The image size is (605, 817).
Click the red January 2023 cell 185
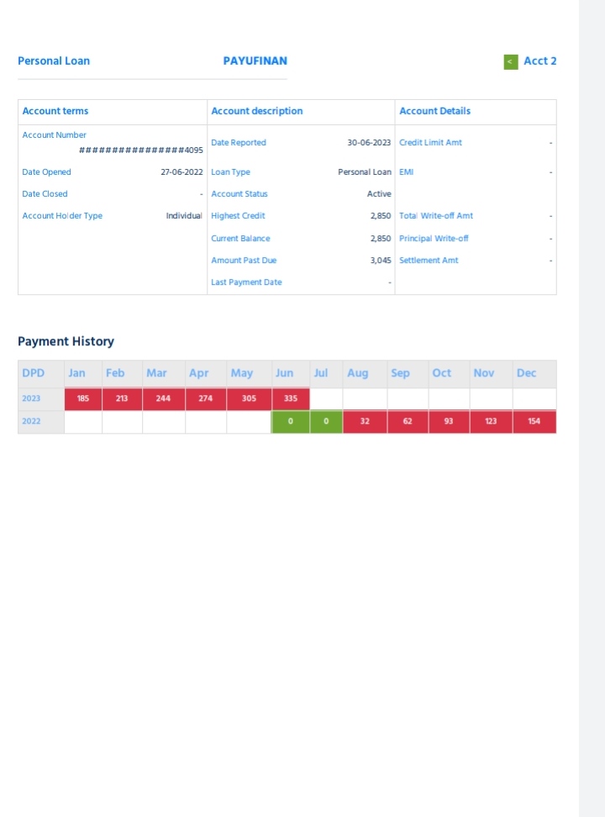pos(83,399)
